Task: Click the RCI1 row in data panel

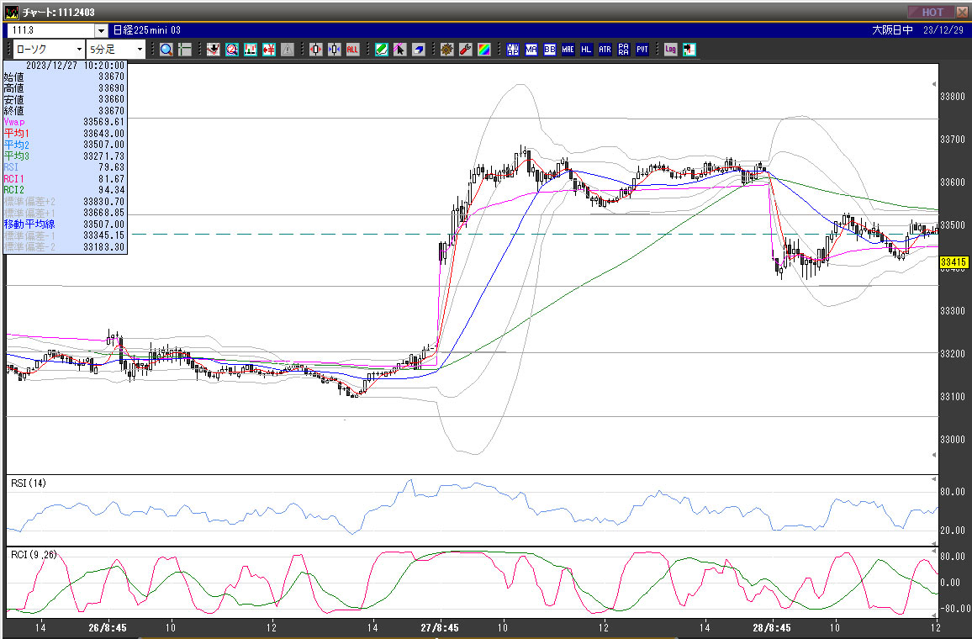Action: [x=65, y=178]
